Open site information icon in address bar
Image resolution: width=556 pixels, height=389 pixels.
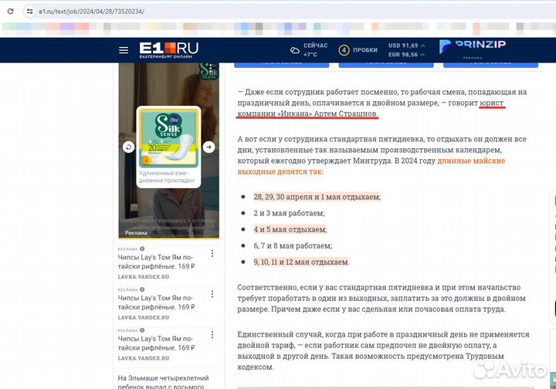[30, 12]
